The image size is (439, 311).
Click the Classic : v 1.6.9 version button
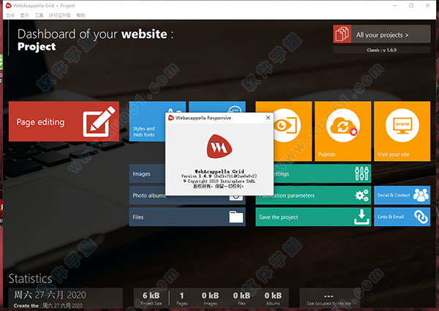(x=382, y=50)
